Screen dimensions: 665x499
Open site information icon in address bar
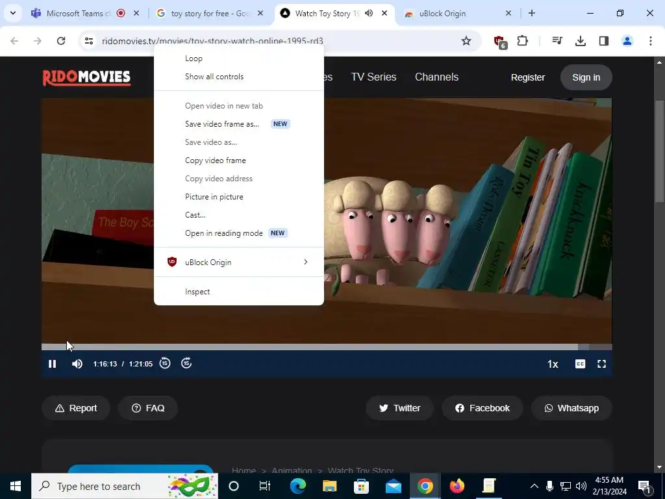pyautogui.click(x=88, y=41)
